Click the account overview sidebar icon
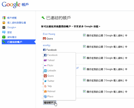The image size is (134, 108). click(4, 18)
